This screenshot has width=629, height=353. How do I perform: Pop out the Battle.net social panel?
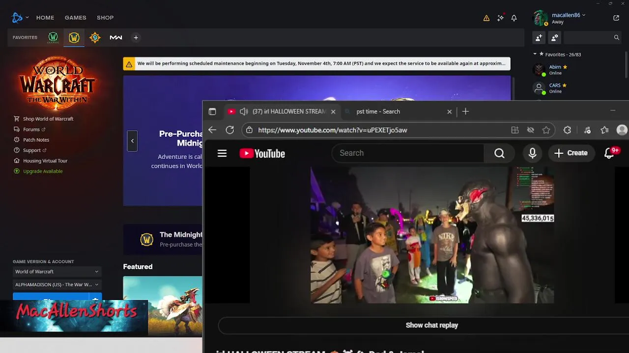click(x=616, y=18)
